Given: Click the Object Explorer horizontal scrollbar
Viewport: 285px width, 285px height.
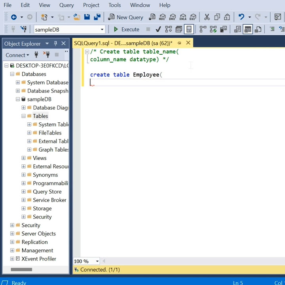Looking at the screenshot, I should (21, 270).
